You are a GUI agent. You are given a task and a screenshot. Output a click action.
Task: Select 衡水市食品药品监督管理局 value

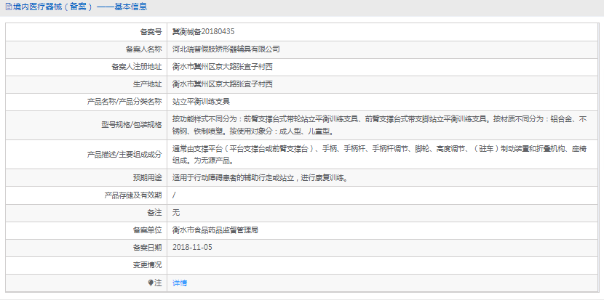click(215, 230)
